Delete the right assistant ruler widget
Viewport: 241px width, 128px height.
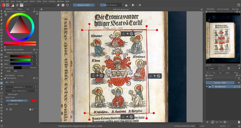[x=158, y=76]
